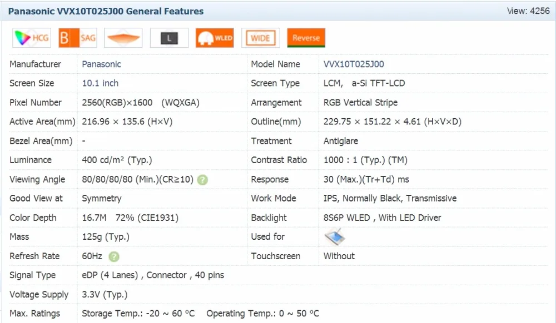Select the '16.7M 72% (CIE1931)' color depth value
Image resolution: width=556 pixels, height=323 pixels.
click(x=130, y=218)
